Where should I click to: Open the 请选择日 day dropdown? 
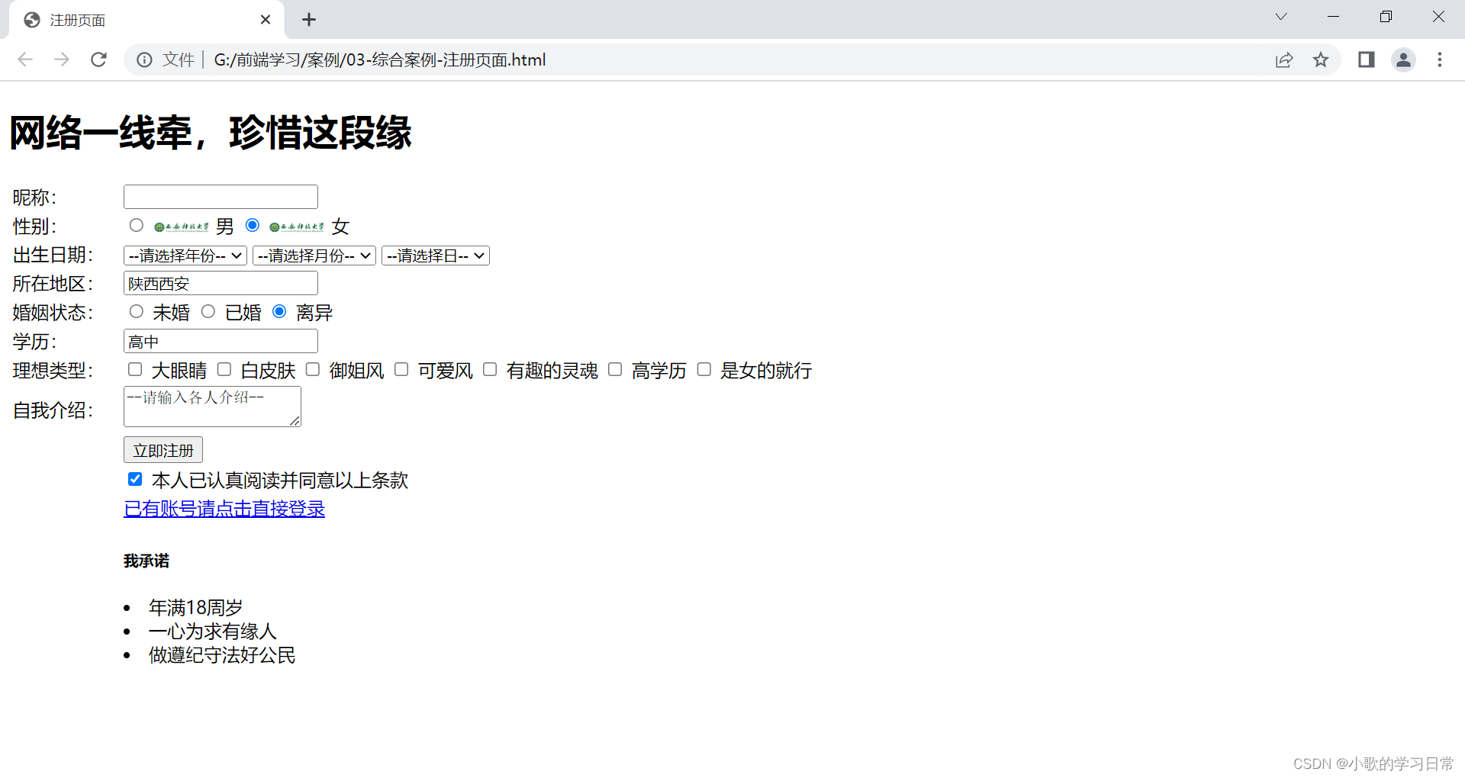tap(435, 256)
